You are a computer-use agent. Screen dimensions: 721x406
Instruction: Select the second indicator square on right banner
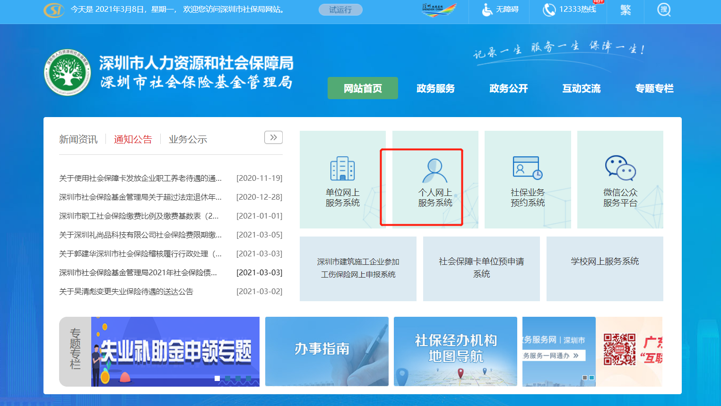[x=591, y=378]
